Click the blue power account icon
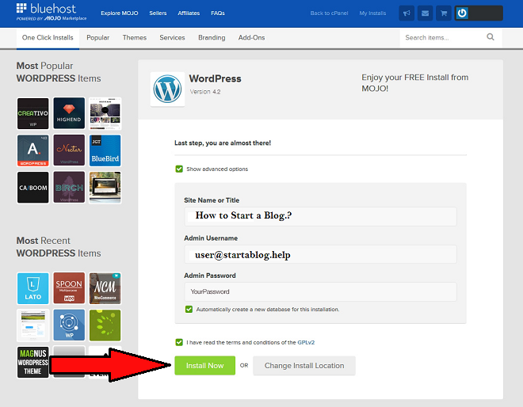 [462, 13]
